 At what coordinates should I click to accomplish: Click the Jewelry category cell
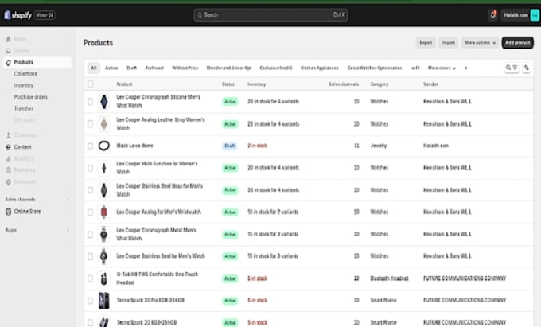click(379, 146)
